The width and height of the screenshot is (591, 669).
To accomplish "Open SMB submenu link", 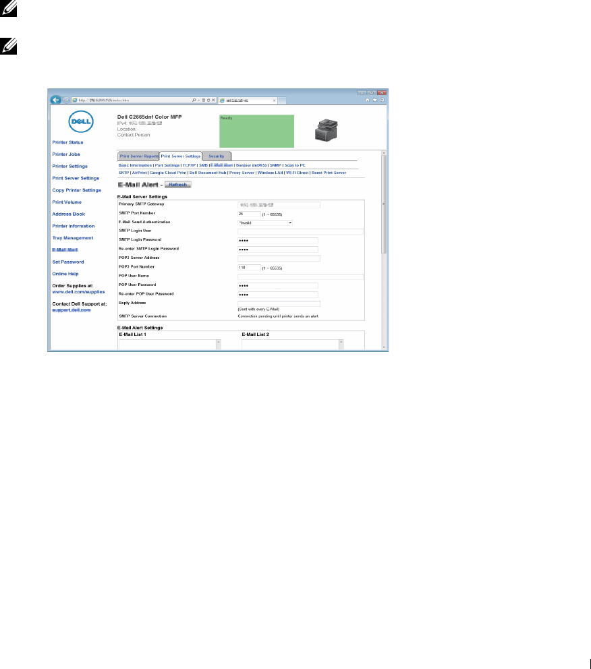I will tap(203, 165).
